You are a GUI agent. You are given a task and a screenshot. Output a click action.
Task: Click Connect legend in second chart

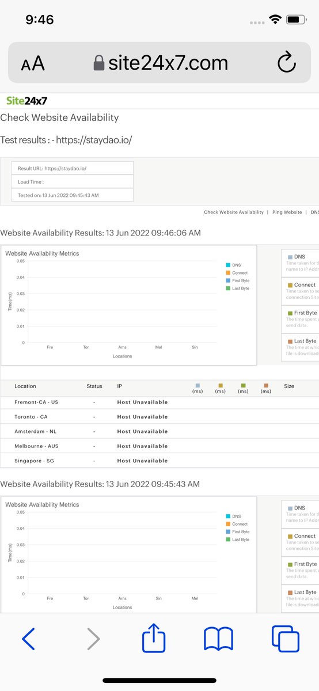(237, 524)
